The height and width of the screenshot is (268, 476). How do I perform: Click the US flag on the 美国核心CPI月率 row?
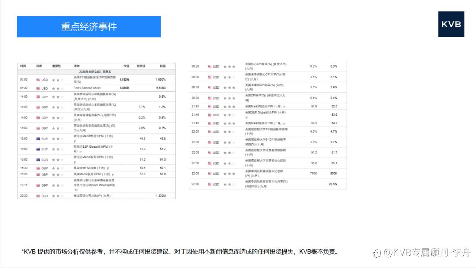coord(209,66)
